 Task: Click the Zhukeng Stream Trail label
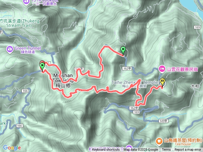point(20,23)
